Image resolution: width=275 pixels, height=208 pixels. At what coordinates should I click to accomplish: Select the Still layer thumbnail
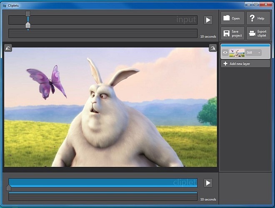click(237, 53)
